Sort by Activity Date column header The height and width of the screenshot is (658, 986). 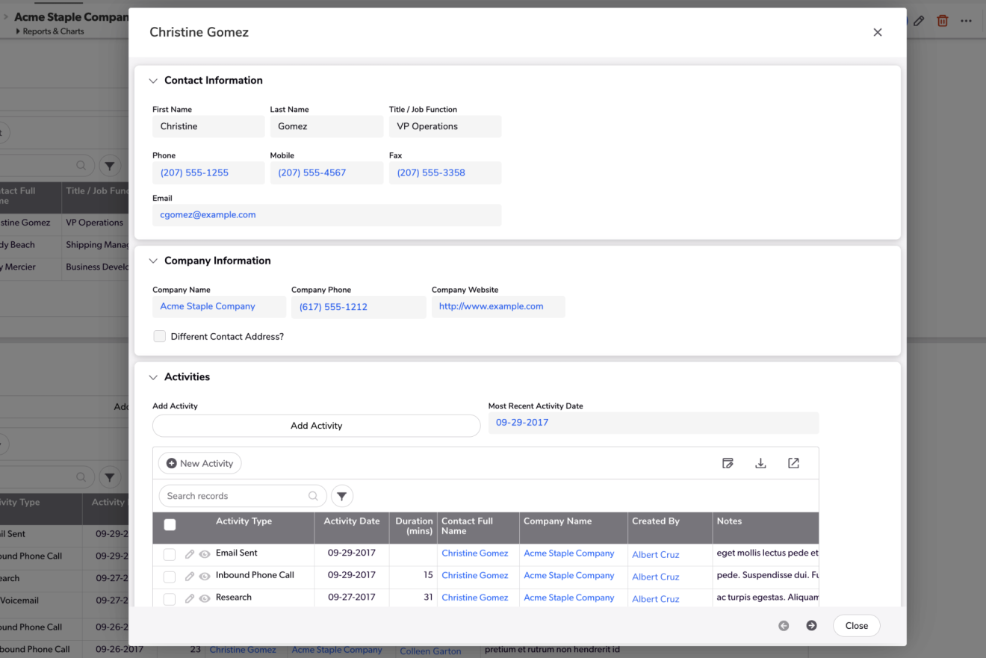click(x=351, y=521)
